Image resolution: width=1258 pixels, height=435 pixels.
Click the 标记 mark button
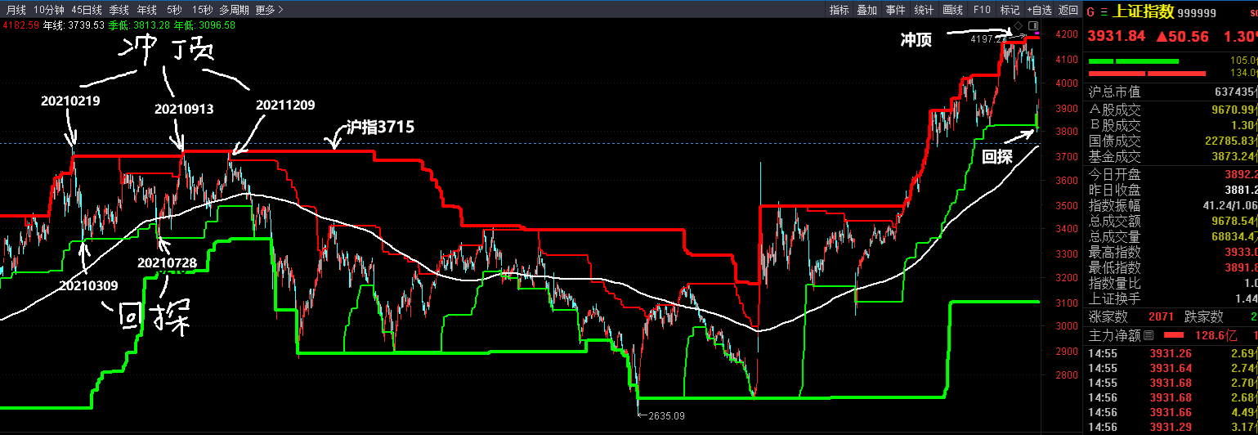(1010, 10)
